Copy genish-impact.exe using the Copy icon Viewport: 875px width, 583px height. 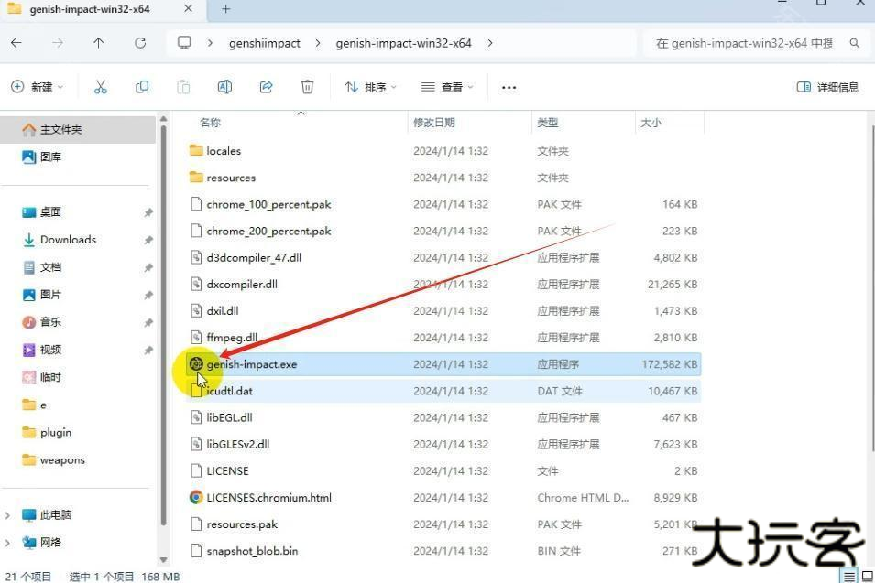[142, 86]
